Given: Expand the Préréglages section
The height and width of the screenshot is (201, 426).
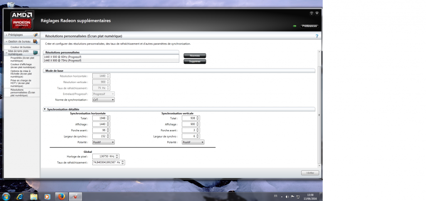Looking at the screenshot, I should (6, 35).
